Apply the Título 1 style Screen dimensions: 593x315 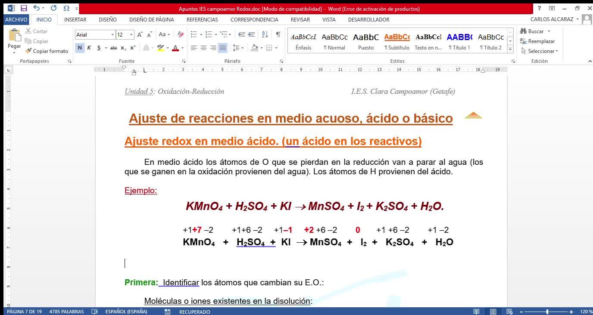[x=459, y=41]
